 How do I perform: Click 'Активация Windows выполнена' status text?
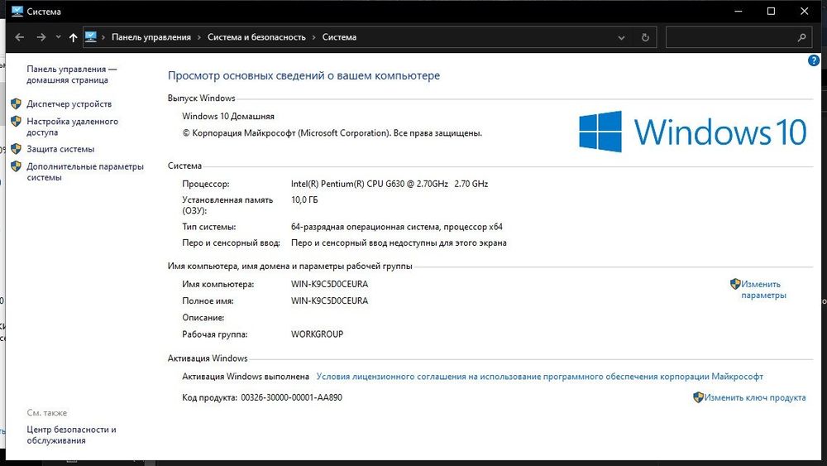(x=246, y=377)
